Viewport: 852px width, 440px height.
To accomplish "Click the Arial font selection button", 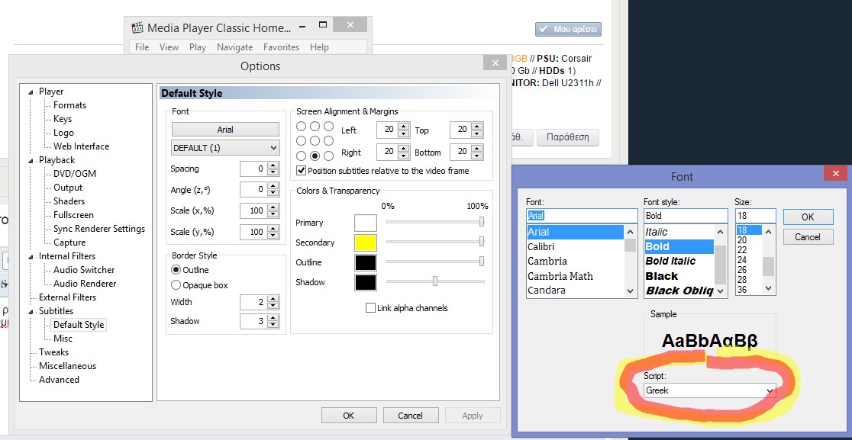I will 225,130.
